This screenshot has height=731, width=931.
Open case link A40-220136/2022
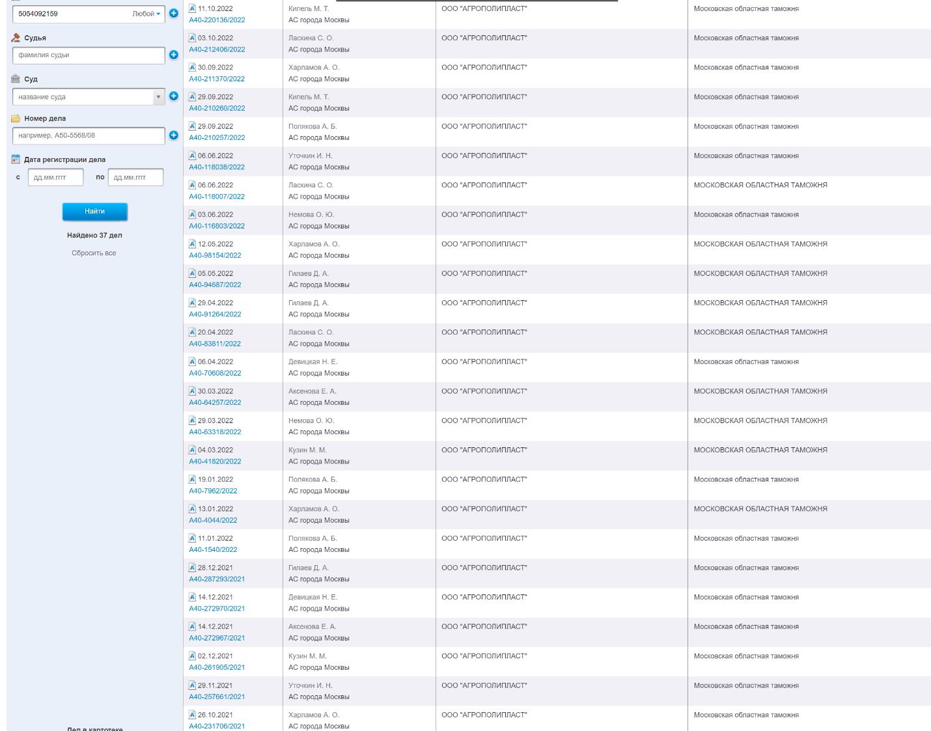point(217,20)
